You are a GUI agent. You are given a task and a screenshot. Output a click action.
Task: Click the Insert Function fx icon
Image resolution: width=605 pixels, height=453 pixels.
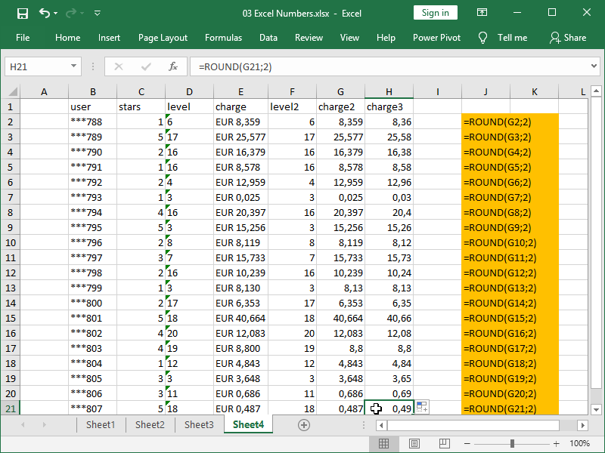(173, 66)
